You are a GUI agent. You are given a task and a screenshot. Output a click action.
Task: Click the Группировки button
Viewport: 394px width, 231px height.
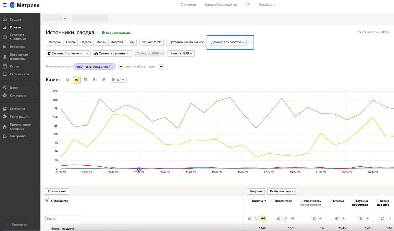(57, 191)
